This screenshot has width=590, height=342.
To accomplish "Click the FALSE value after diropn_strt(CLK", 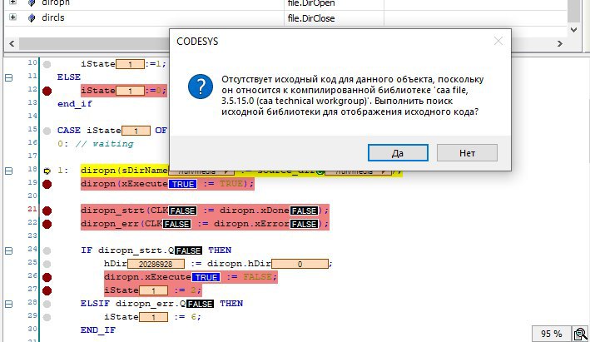I will 182,211.
